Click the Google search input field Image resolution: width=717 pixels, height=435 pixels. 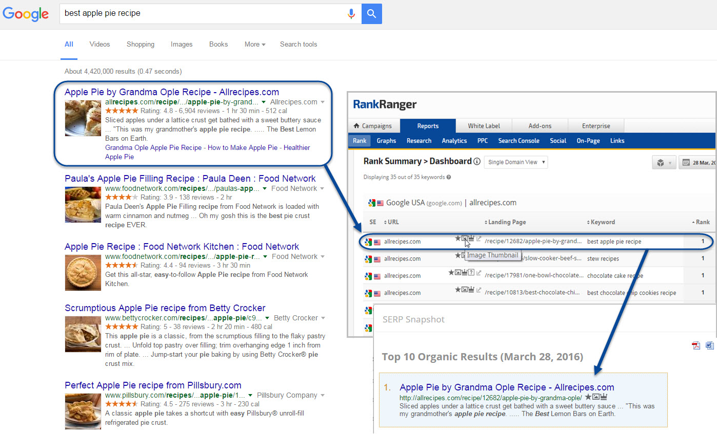point(203,14)
